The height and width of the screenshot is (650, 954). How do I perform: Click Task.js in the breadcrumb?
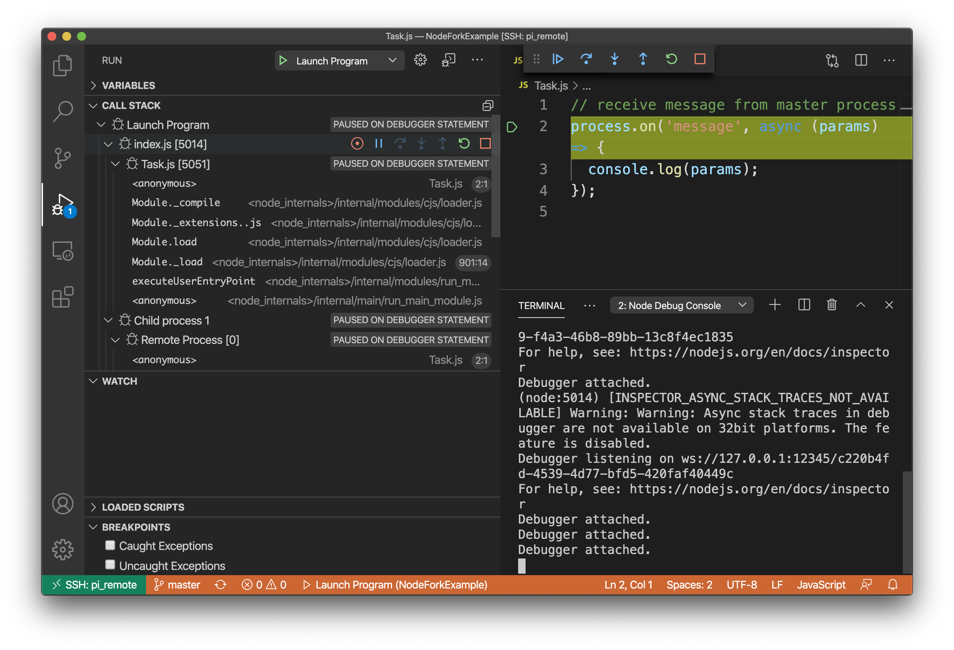(551, 86)
